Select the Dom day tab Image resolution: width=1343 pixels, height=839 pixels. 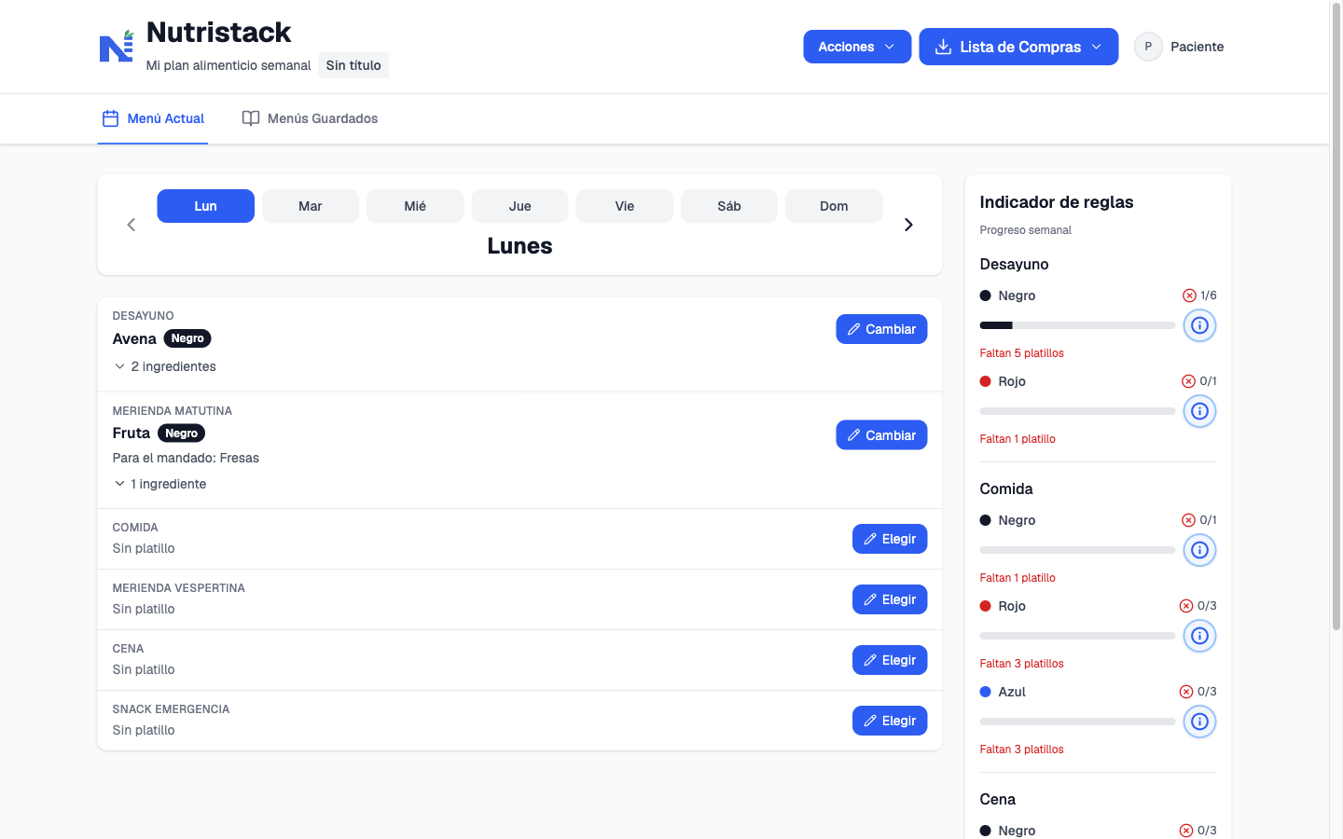(x=834, y=206)
